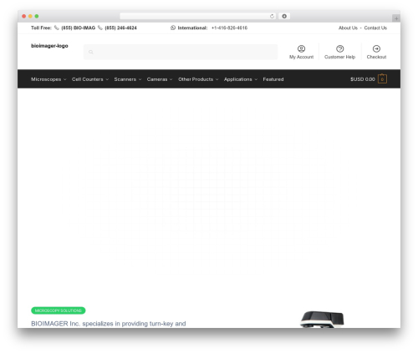Reload the page with browser refresh icon

(x=272, y=17)
